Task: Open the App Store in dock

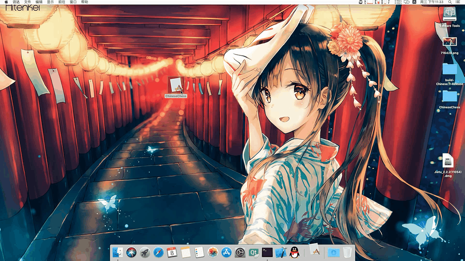Action: tap(226, 253)
